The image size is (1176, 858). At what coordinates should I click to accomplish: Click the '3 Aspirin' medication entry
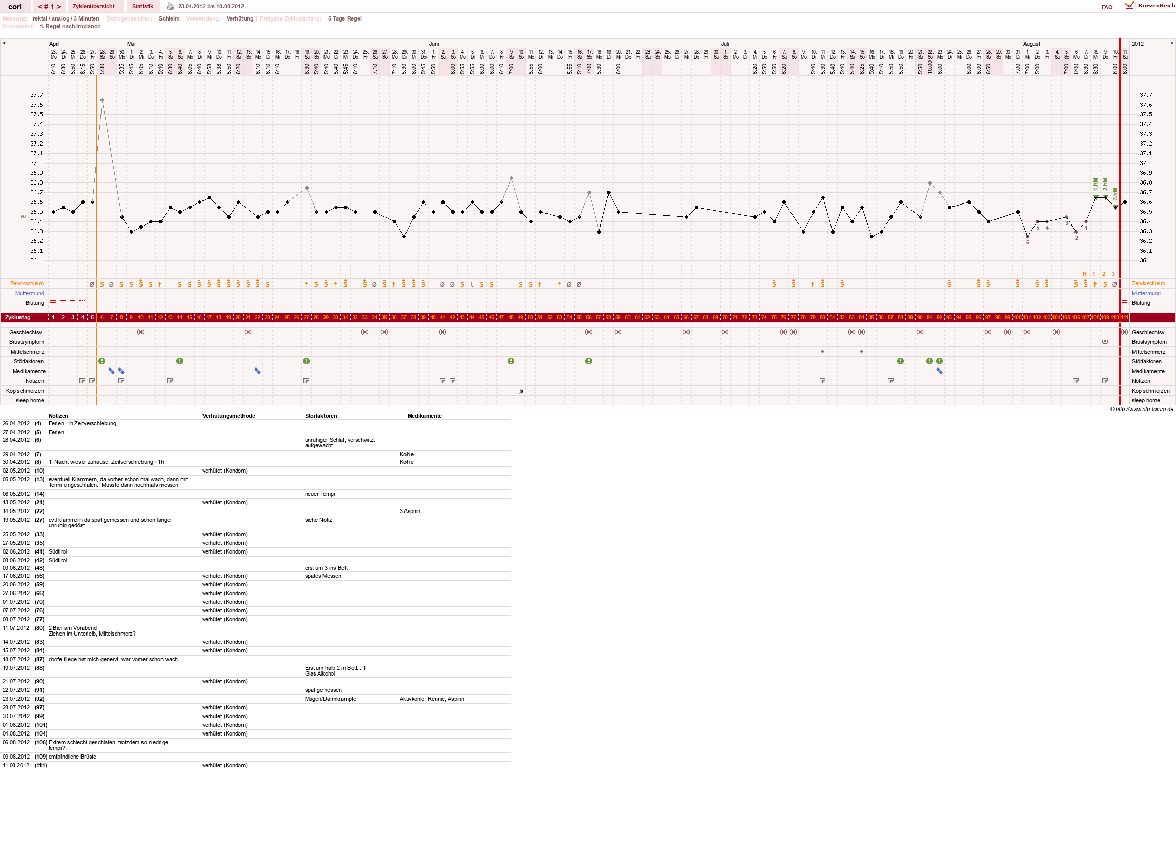pyautogui.click(x=410, y=512)
